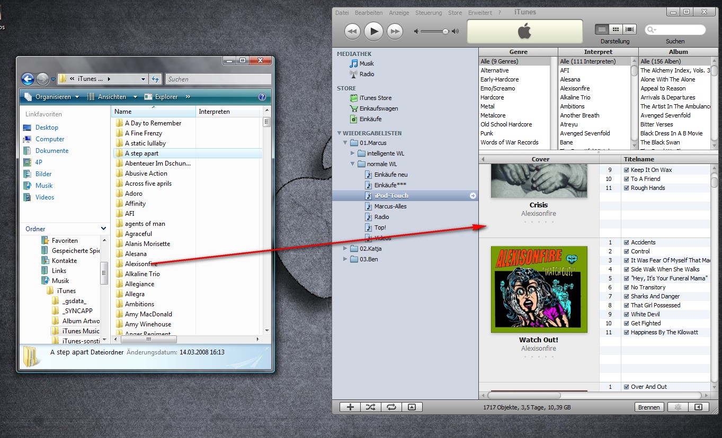Show more Explorer toolbar commands via the double chevron
This screenshot has height=438, width=722.
(188, 97)
